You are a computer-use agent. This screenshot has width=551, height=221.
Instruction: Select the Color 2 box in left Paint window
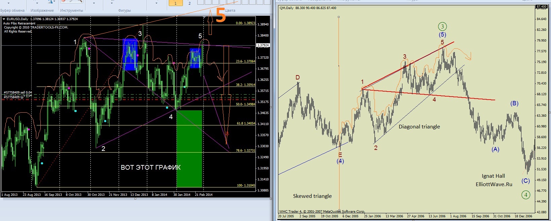click(x=189, y=3)
